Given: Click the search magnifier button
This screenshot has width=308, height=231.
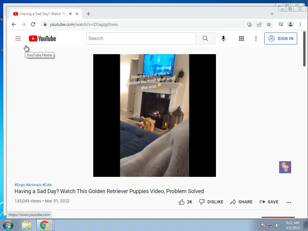Looking at the screenshot, I should click(x=205, y=38).
